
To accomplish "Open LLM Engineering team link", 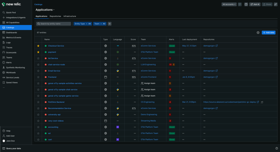I will pyautogui.click(x=148, y=65).
